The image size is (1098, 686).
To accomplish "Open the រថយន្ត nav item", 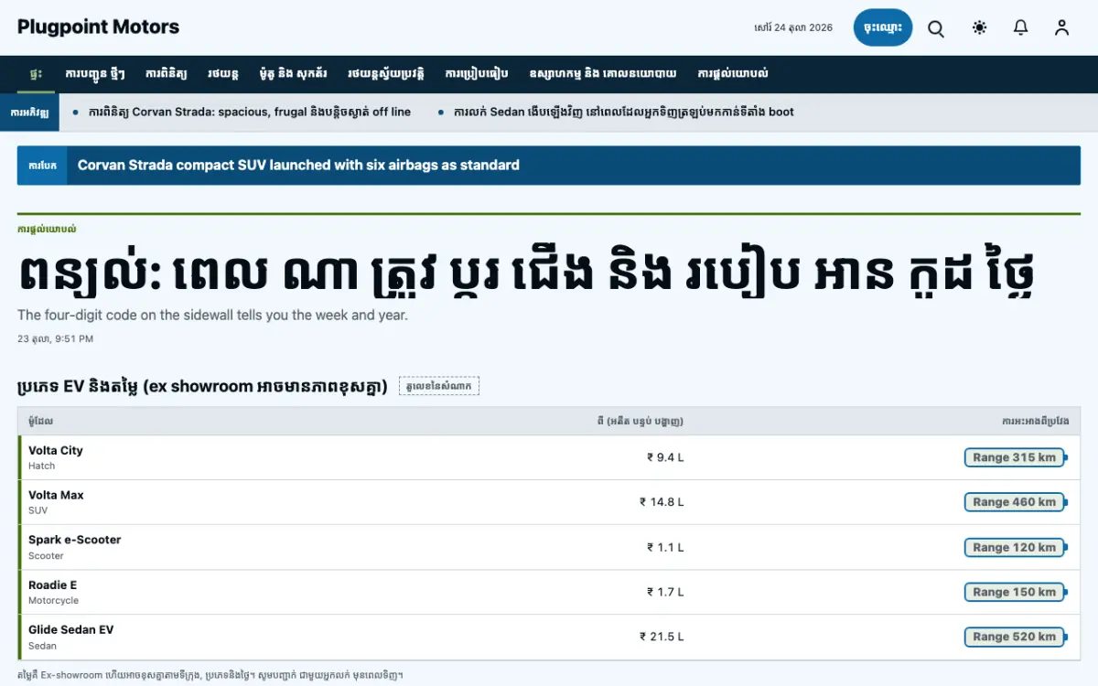I will point(222,74).
